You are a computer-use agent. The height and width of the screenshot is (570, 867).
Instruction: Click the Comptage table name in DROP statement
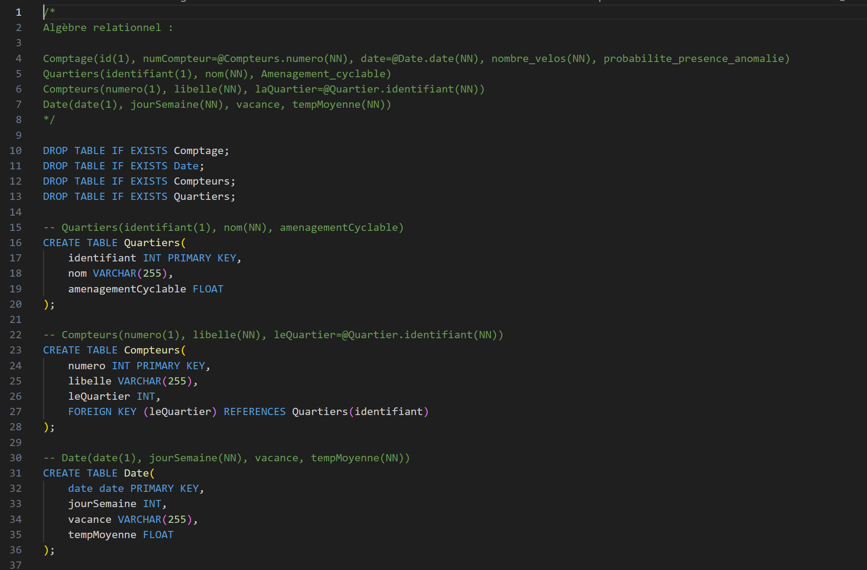point(198,151)
